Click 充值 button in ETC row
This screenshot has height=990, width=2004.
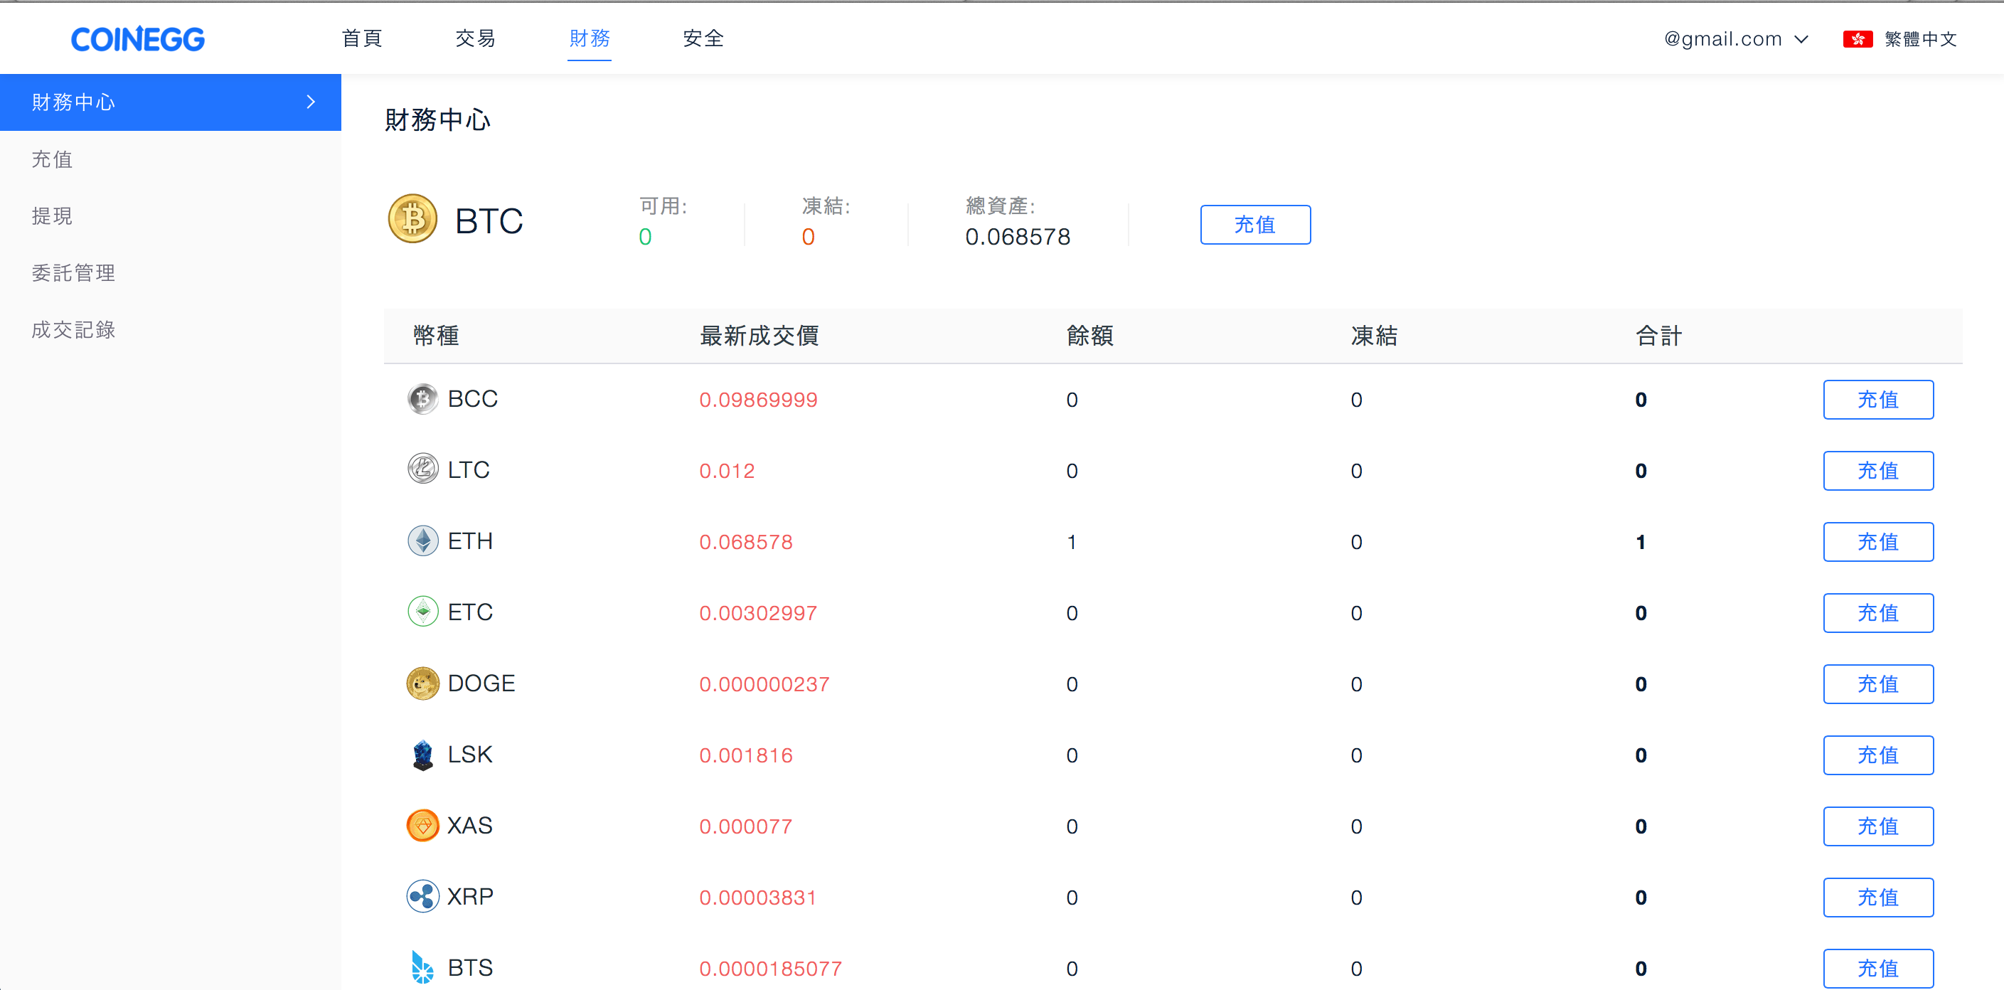click(1878, 612)
